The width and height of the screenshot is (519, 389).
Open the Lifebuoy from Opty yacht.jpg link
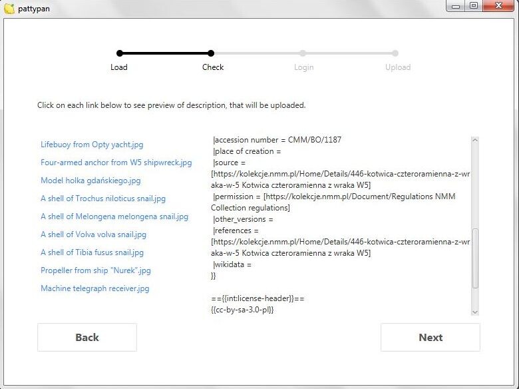pos(92,145)
